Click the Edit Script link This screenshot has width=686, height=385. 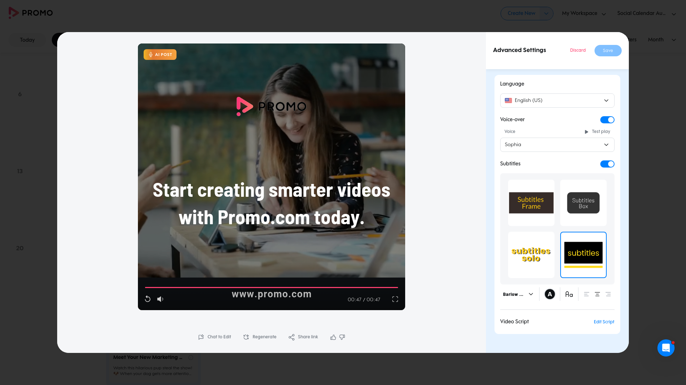tap(604, 322)
